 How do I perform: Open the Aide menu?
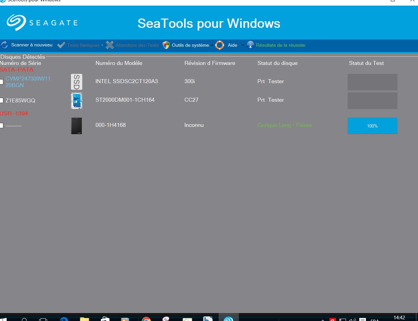pyautogui.click(x=232, y=45)
